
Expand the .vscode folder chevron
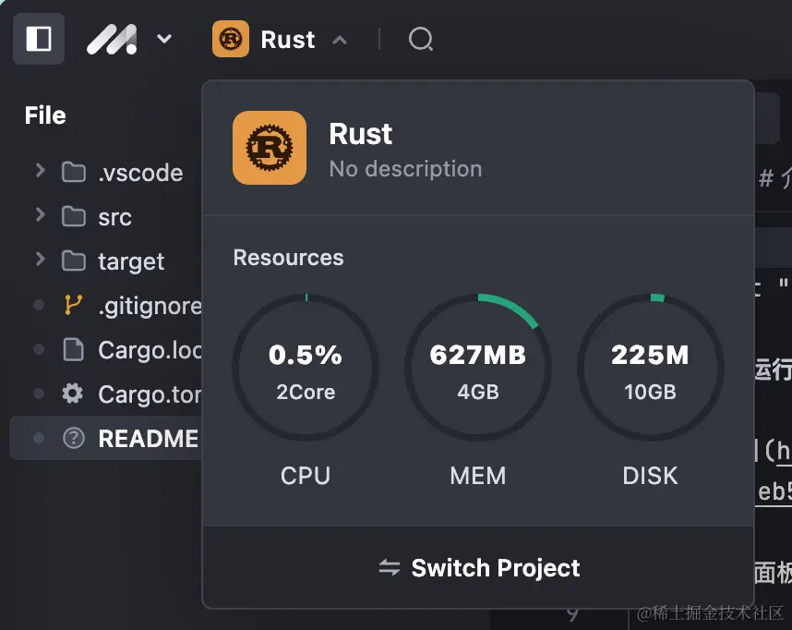(x=40, y=170)
